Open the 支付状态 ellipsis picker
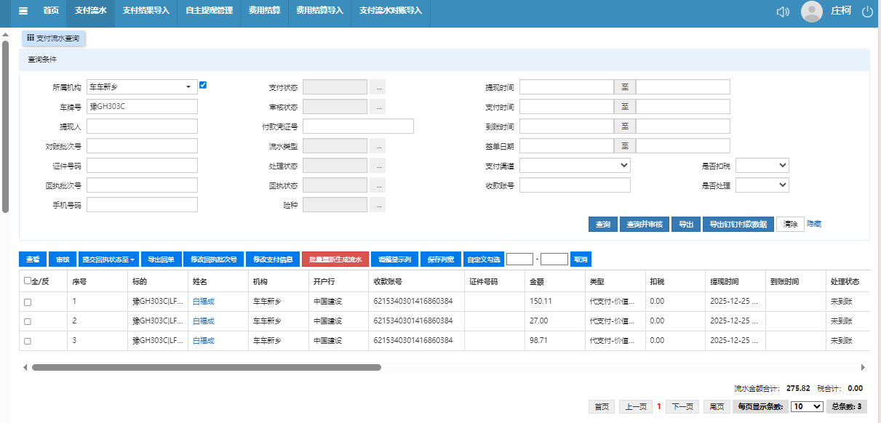This screenshot has width=881, height=423. (378, 87)
